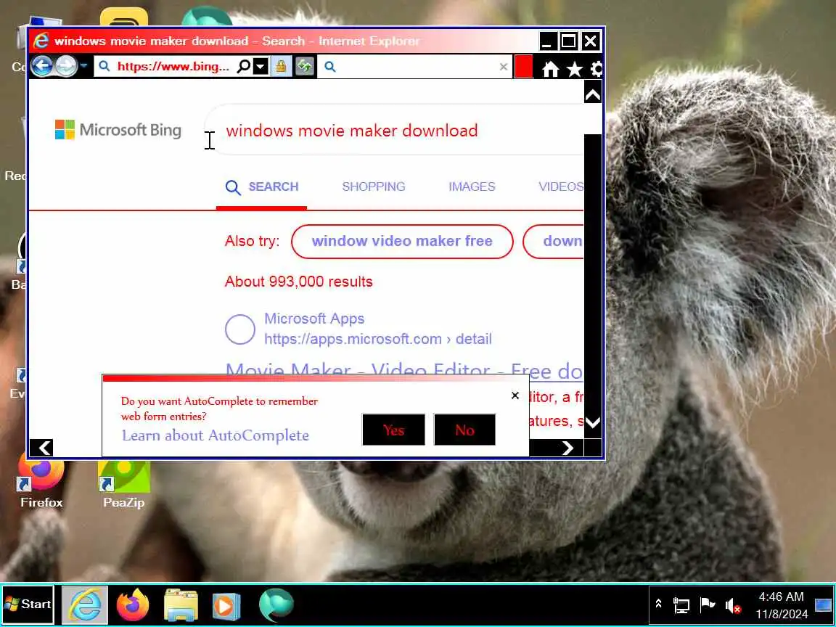Click the Microsoft Apps result circle icon

point(240,329)
